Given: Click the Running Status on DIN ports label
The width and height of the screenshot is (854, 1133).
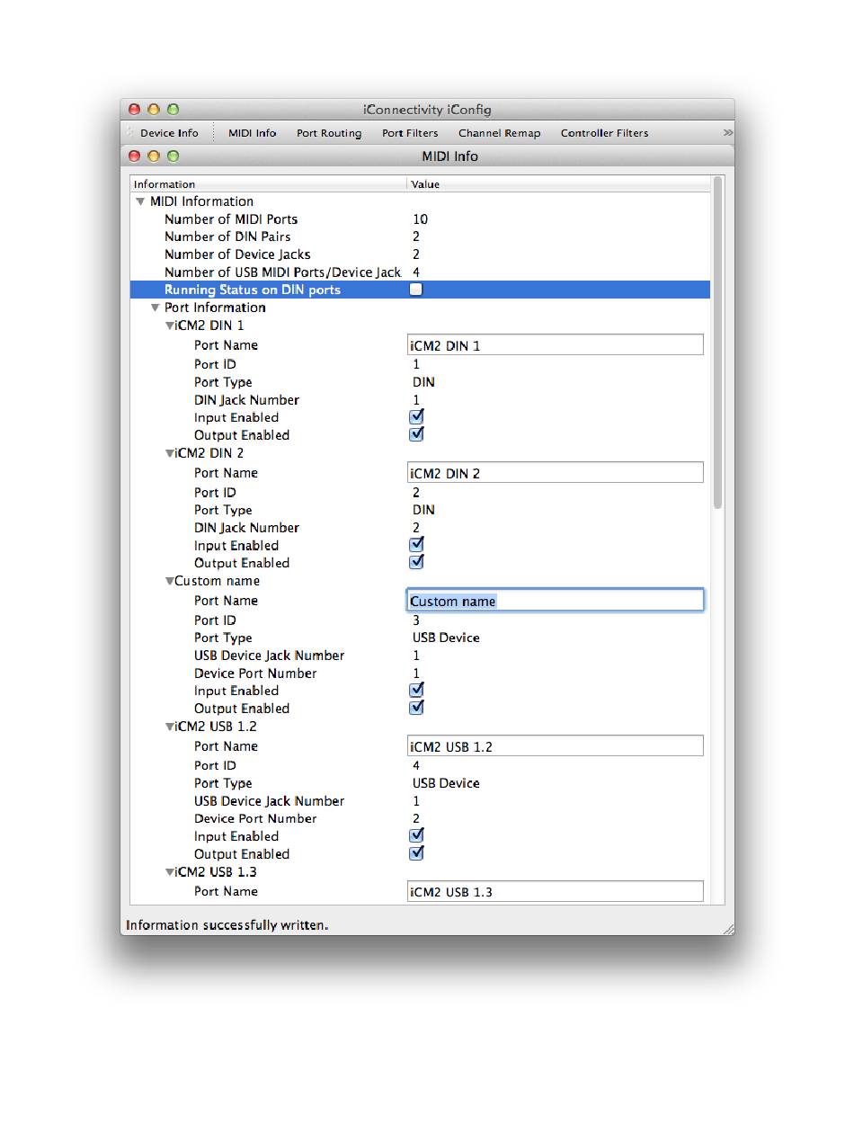Looking at the screenshot, I should [253, 290].
